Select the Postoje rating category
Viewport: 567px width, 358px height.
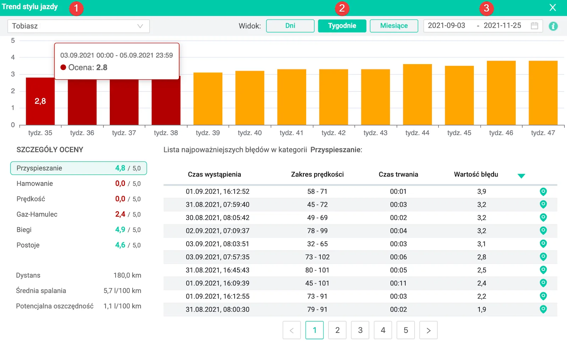point(79,245)
